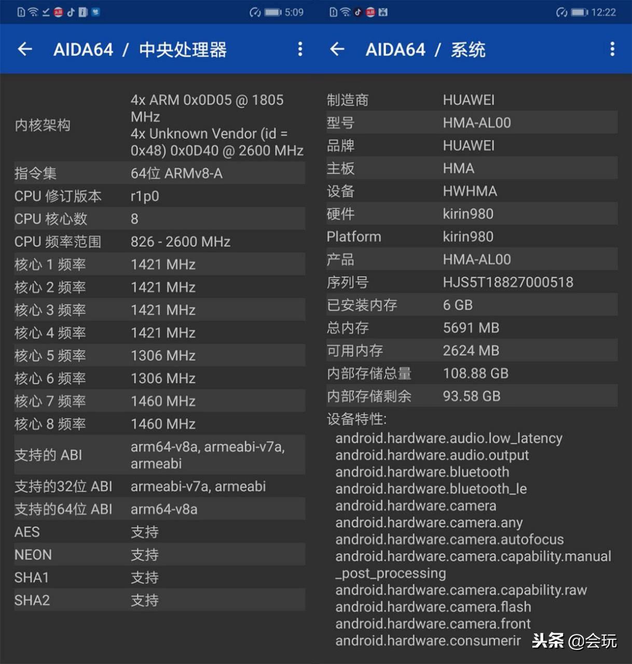Select the AIDA64 / 系统 title
632x664 pixels.
(425, 50)
